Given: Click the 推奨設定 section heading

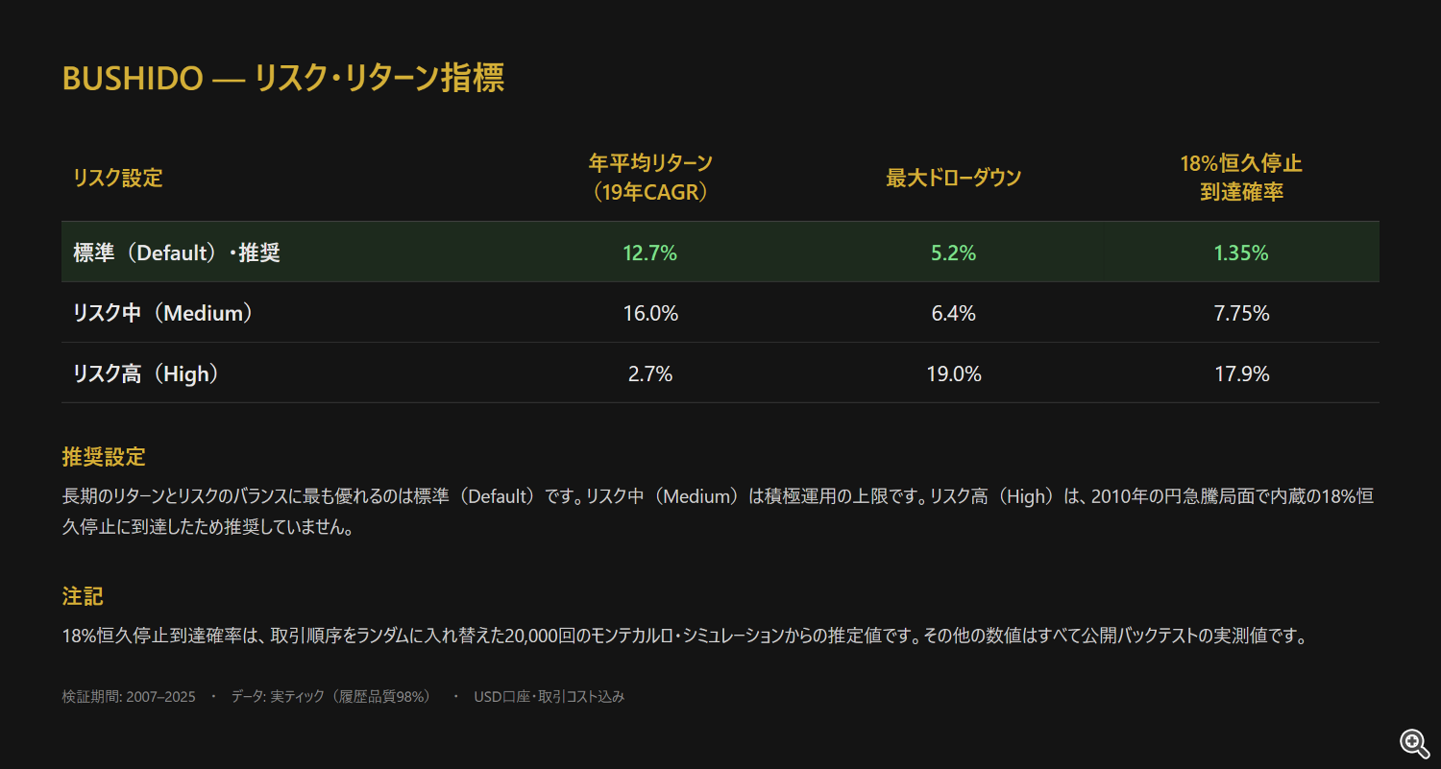Looking at the screenshot, I should point(104,457).
